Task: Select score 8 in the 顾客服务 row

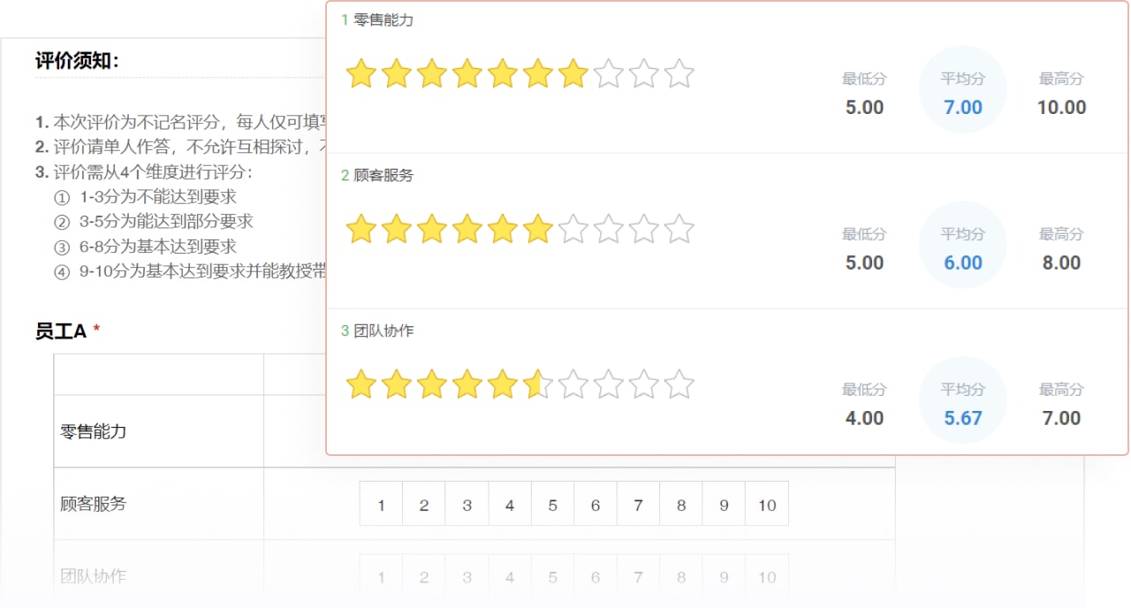Action: click(681, 505)
